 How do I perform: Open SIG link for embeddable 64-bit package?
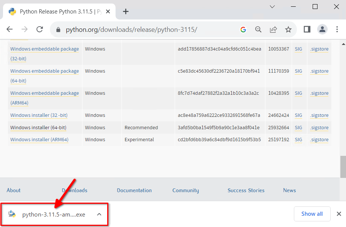[x=298, y=71]
